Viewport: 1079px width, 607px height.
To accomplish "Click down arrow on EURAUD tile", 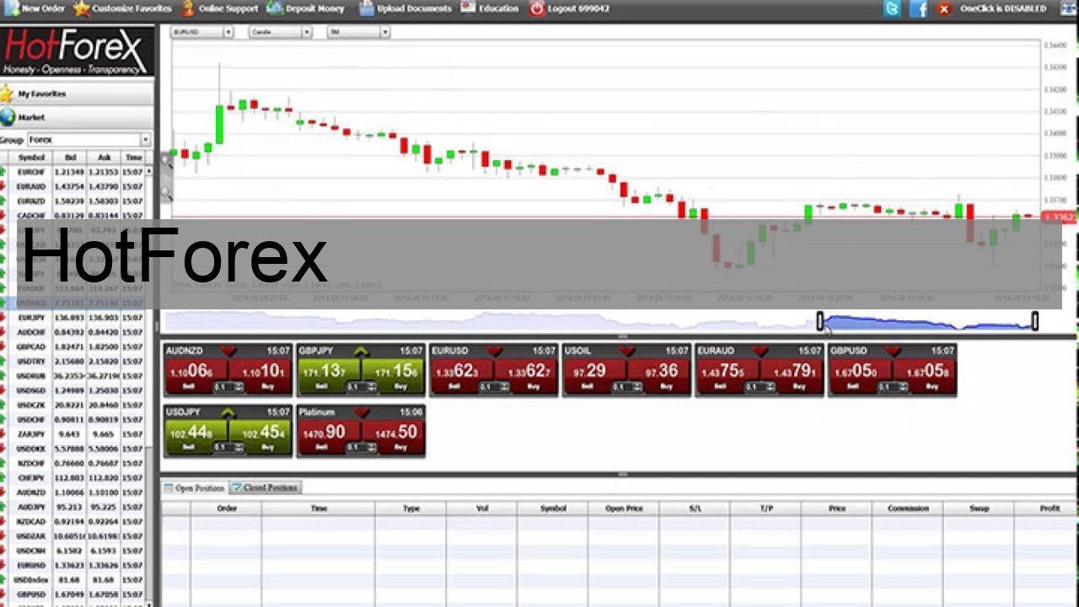I will pyautogui.click(x=760, y=351).
